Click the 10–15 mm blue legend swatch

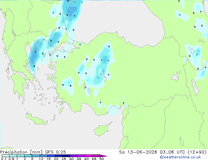(43, 156)
